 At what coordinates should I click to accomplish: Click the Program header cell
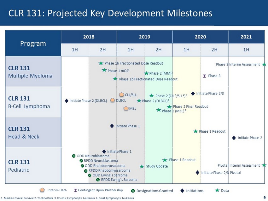tap(33, 43)
